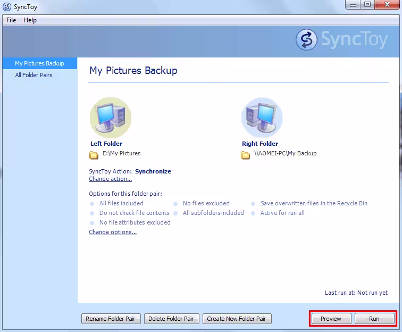
Task: Click the folder icon beside E:\My Pictures
Action: 94,155
